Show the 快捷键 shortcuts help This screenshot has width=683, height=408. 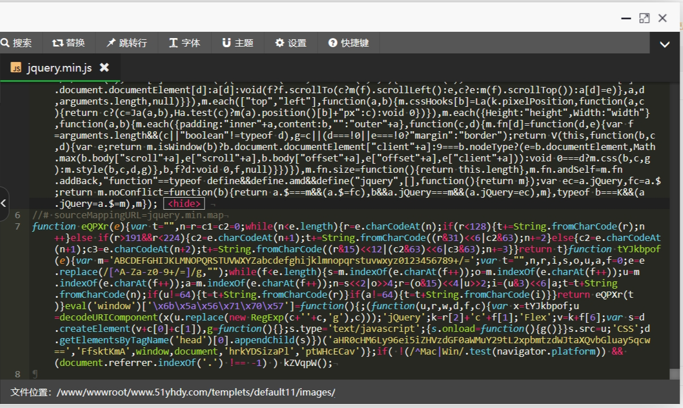[x=349, y=43]
